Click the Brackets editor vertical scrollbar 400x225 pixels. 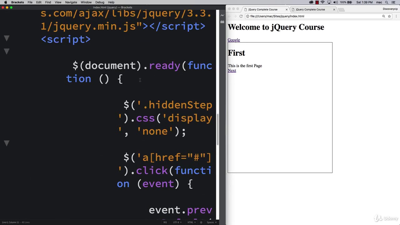pyautogui.click(x=218, y=129)
